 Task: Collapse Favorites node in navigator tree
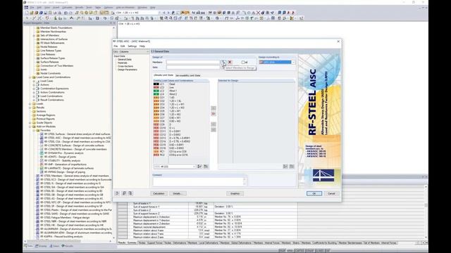pos(34,130)
